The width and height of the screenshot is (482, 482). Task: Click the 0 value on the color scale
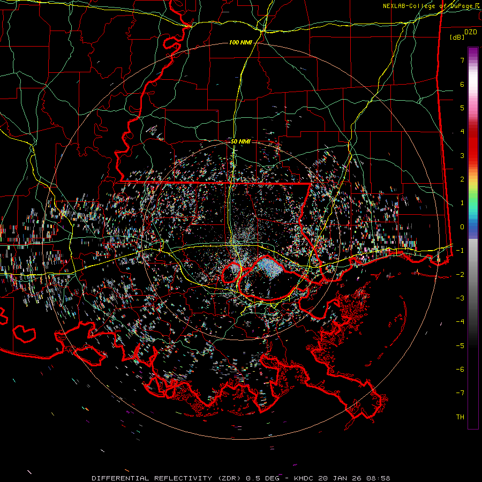pyautogui.click(x=462, y=227)
